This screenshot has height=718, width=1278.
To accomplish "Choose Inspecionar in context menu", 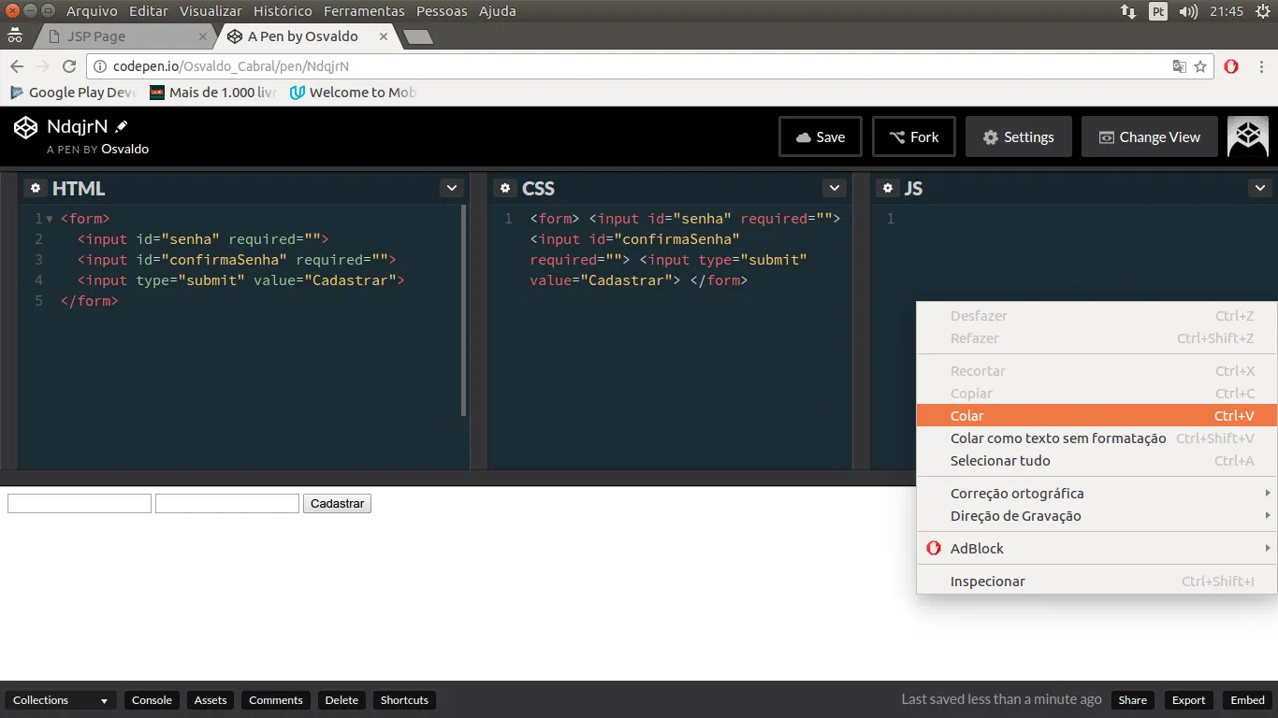I will 988,582.
